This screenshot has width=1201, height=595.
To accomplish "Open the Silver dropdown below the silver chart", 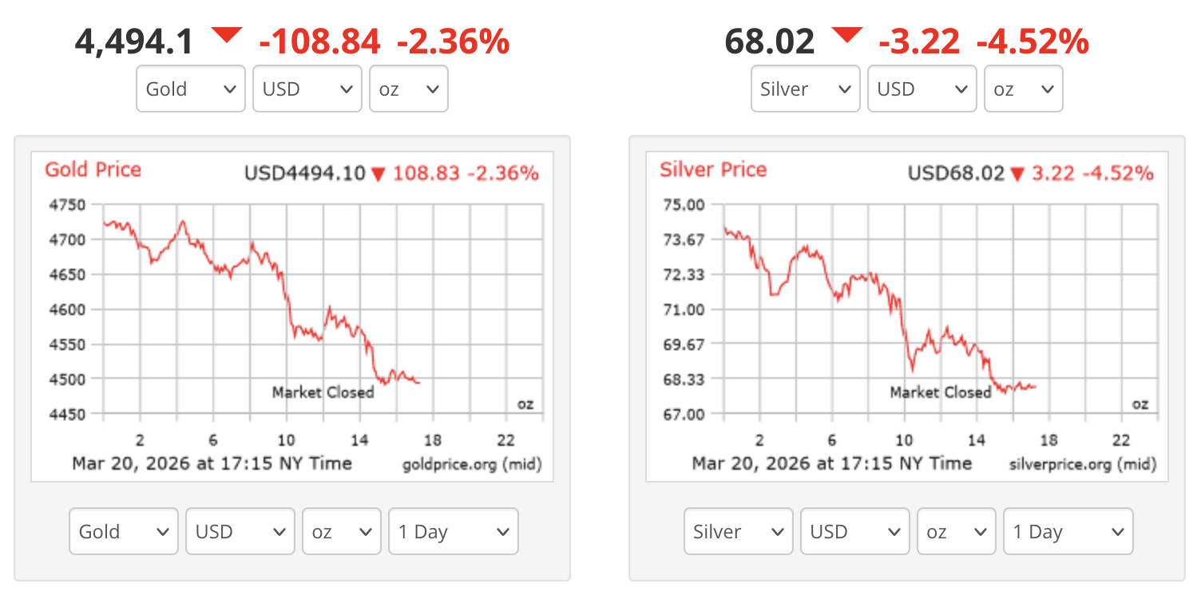I will click(x=739, y=531).
